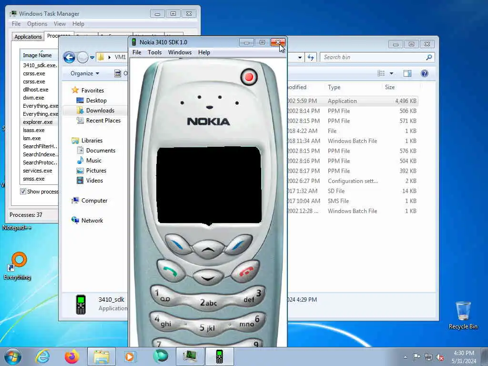The width and height of the screenshot is (488, 366).
Task: Open Windows menu in Nokia SDK
Action: [x=180, y=52]
